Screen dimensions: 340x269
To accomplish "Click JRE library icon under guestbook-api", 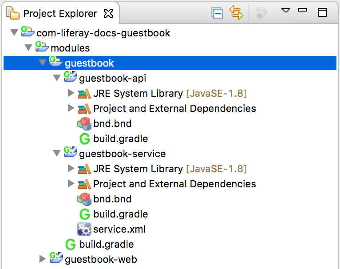I will point(84,94).
